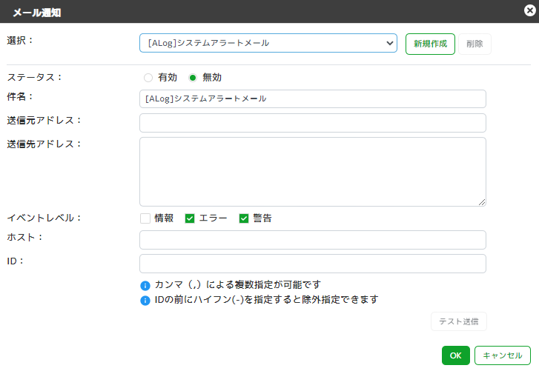Click the キャンセル button
The height and width of the screenshot is (371, 539).
click(x=502, y=355)
